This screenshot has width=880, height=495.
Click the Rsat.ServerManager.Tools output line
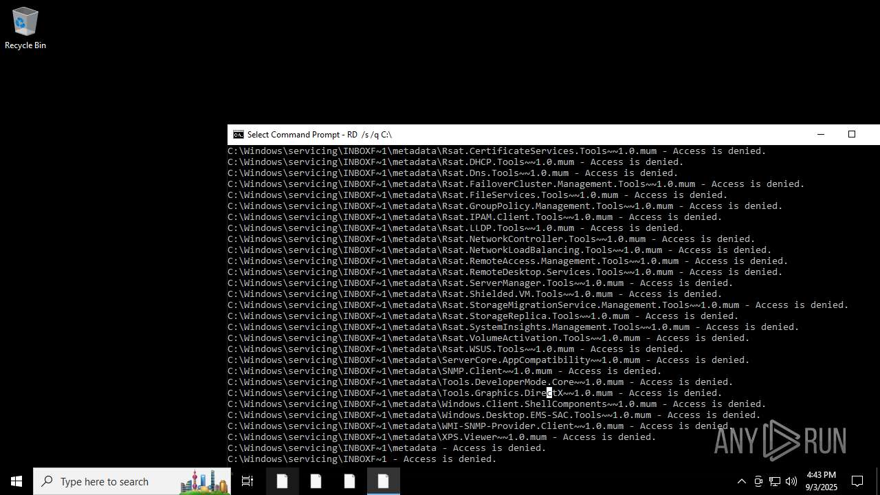coord(481,283)
